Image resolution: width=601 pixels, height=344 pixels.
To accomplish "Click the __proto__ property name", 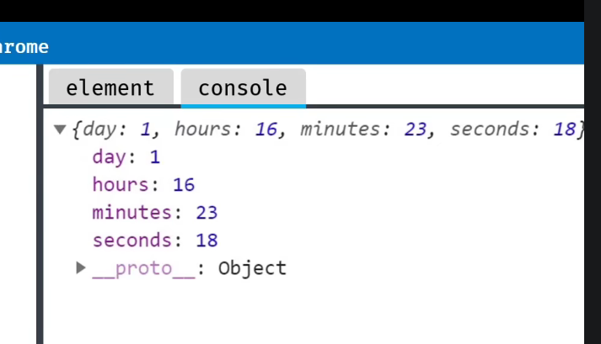I will pyautogui.click(x=144, y=268).
